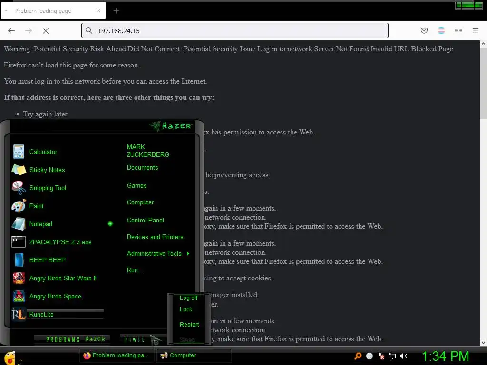Open a new tab with plus button
The height and width of the screenshot is (365, 487).
117,11
